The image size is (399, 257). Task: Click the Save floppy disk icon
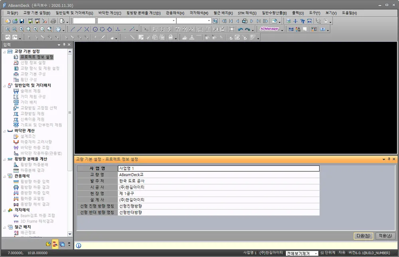[22, 21]
